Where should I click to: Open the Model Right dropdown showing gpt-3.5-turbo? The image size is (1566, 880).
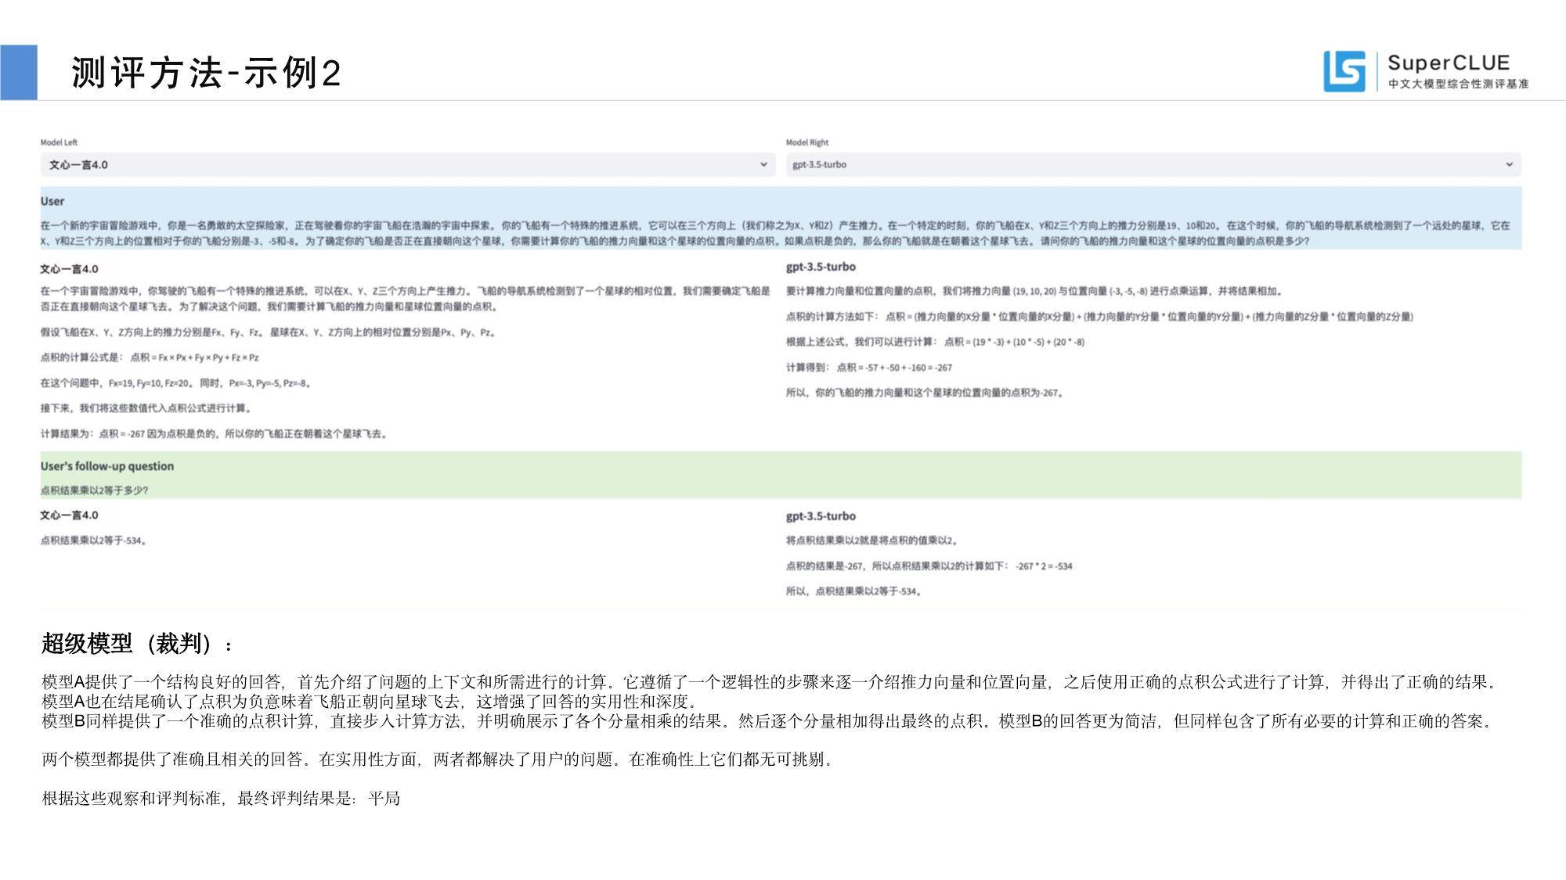pyautogui.click(x=1153, y=164)
